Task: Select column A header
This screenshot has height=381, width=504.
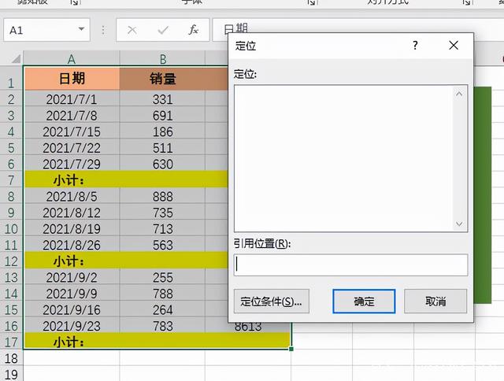Action: point(72,59)
